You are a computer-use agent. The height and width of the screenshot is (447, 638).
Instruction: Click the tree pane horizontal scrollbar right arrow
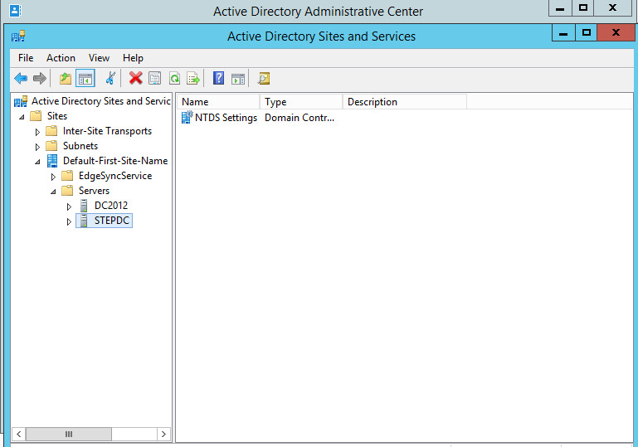click(x=163, y=434)
